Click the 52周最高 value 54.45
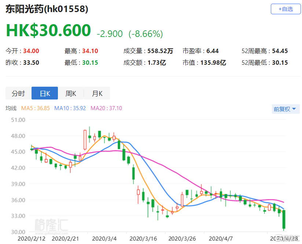 280,51
